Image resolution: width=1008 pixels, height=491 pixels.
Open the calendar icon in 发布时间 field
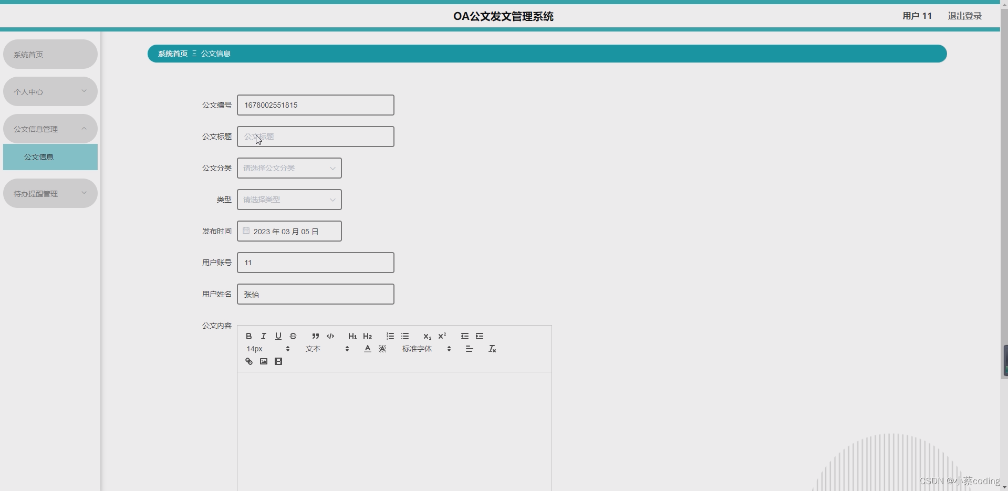click(246, 231)
